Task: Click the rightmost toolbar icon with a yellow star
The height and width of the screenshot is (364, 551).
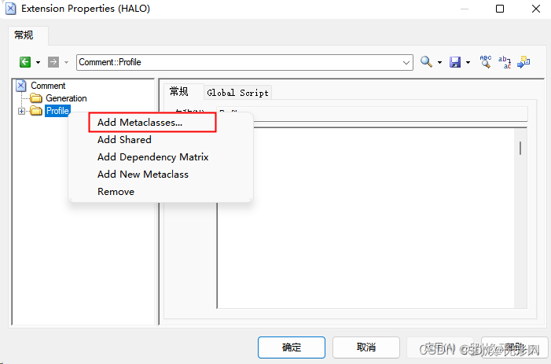Action: (x=523, y=62)
